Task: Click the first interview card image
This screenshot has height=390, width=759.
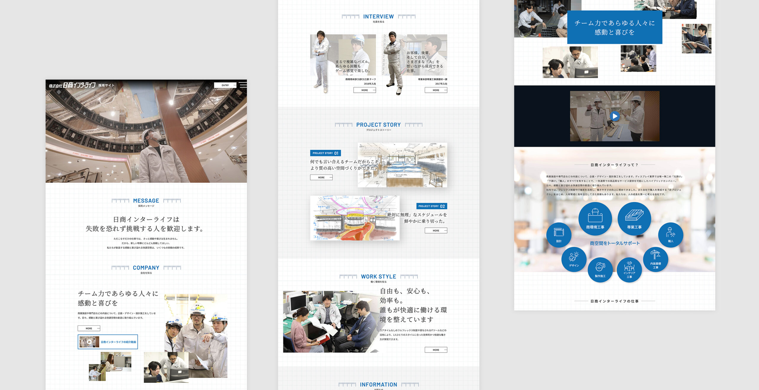Action: [x=343, y=55]
